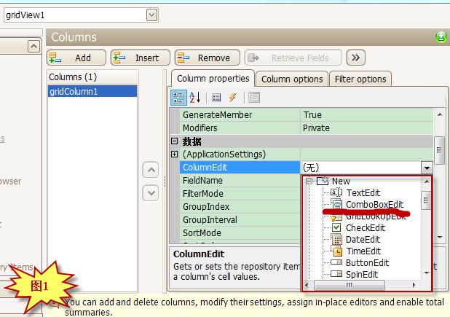Switch to the Column options tab
Screen dimensions: 450x317
click(x=291, y=79)
